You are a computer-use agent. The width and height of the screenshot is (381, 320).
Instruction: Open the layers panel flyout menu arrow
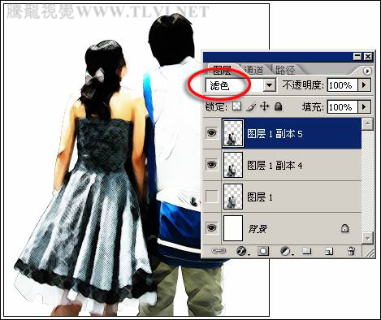[367, 71]
